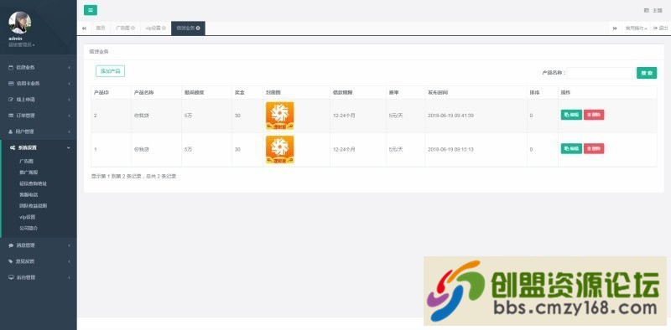Click the green 搜索 button
The image size is (671, 330).
point(647,73)
